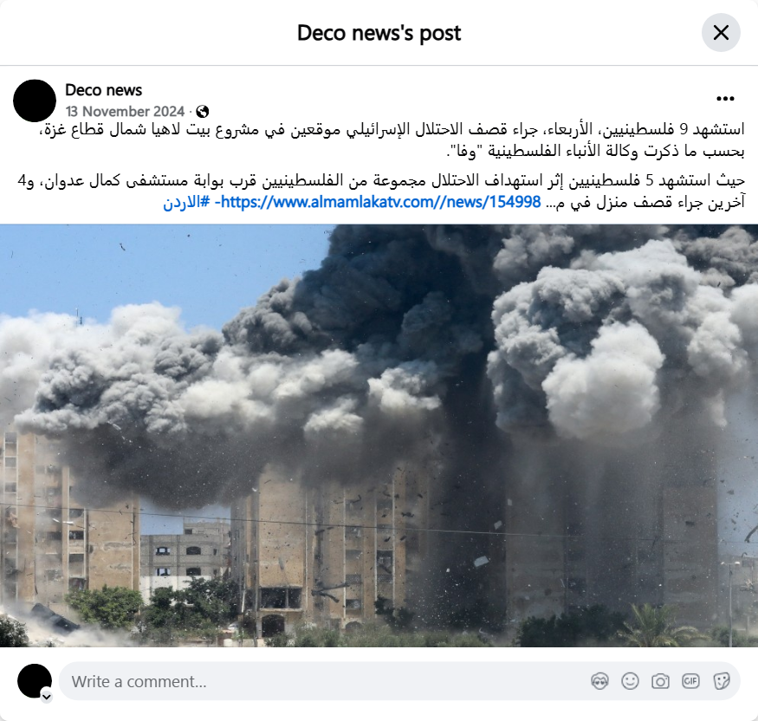
Task: Click your avatar beside the comment box
Action: tap(35, 681)
